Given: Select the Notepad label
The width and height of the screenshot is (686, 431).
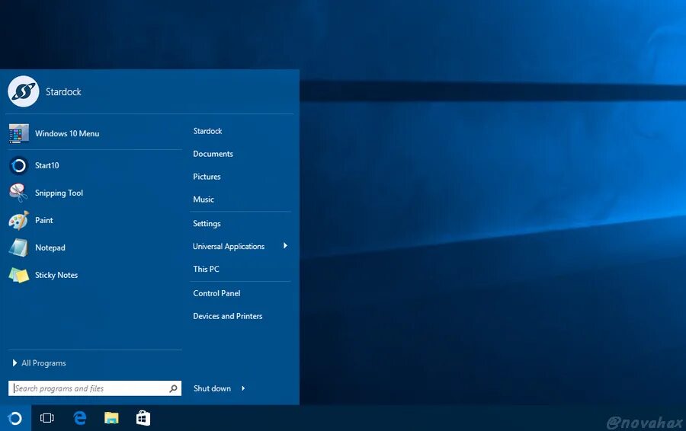Looking at the screenshot, I should click(x=50, y=247).
